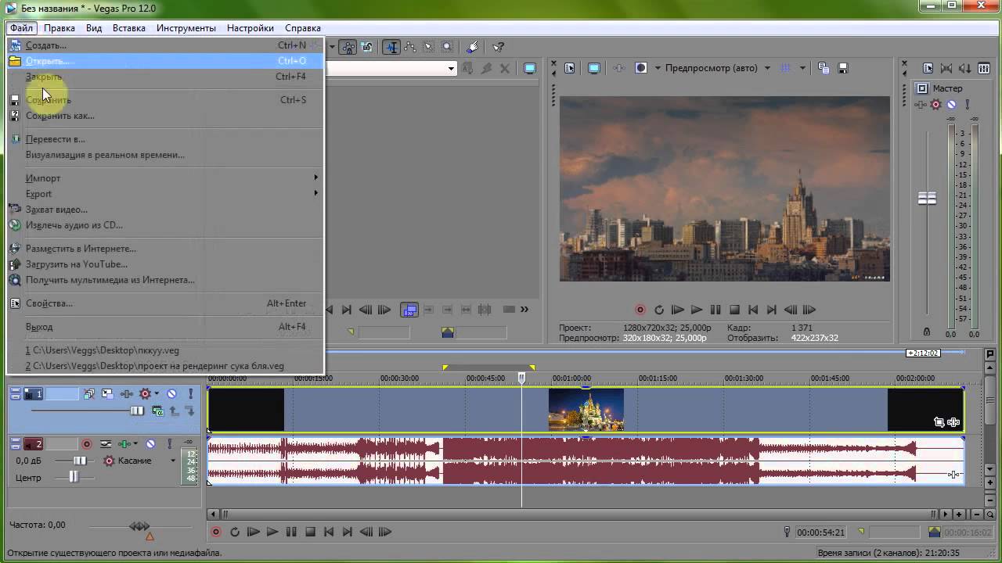The height and width of the screenshot is (563, 1002).
Task: Open recent project nккyy.veg
Action: [165, 350]
